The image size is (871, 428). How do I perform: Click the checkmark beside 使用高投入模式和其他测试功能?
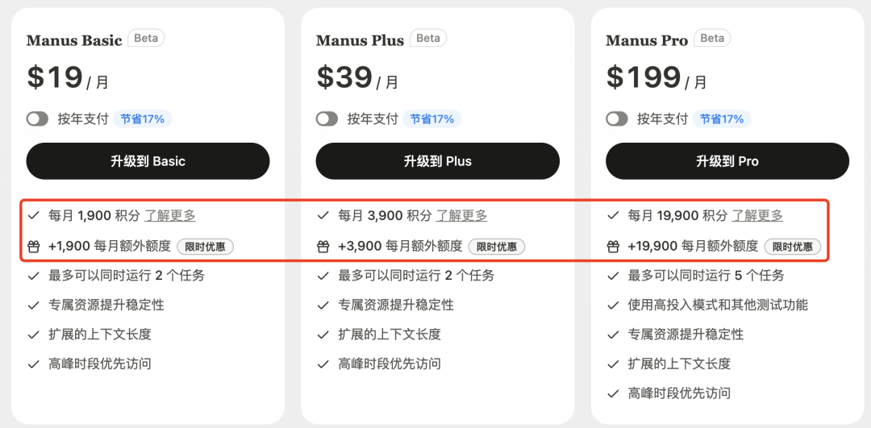coord(613,305)
